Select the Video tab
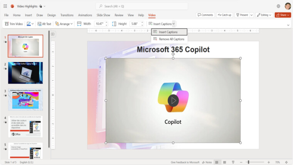 (x=152, y=15)
